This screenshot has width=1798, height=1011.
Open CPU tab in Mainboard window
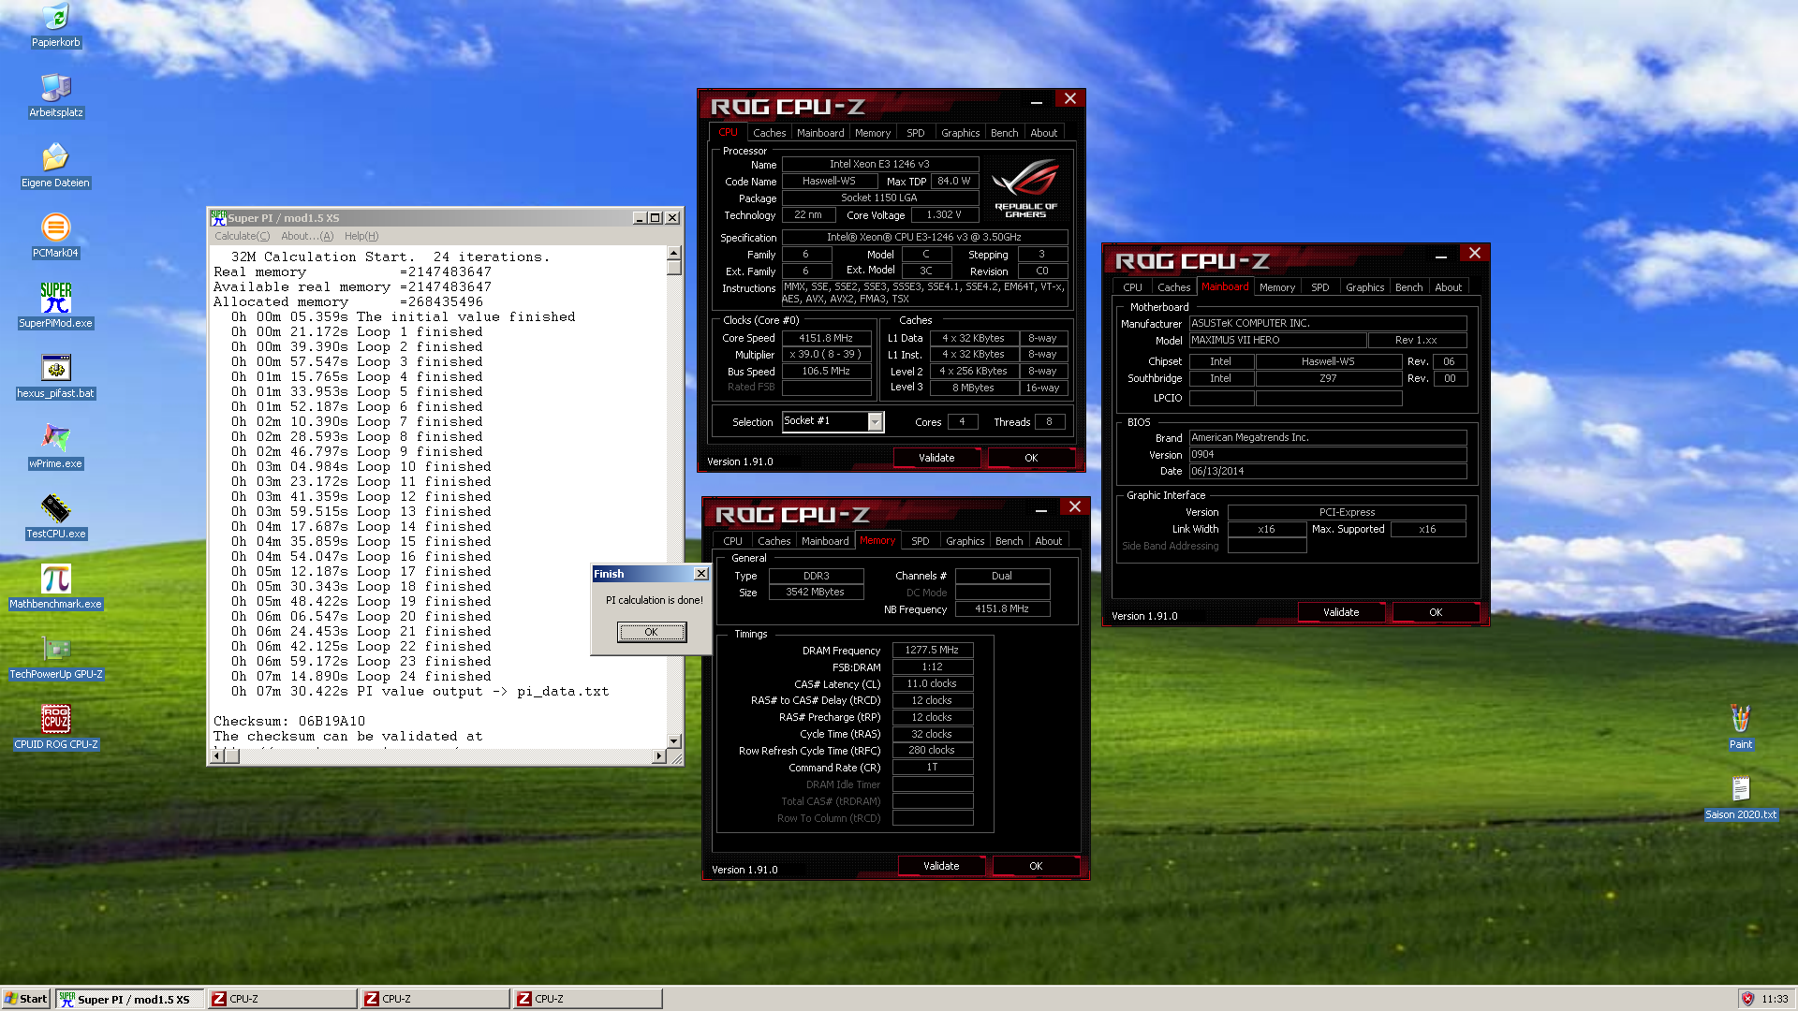tap(1132, 287)
